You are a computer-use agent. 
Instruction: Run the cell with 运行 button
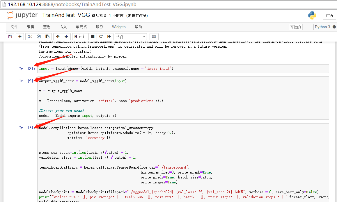pos(80,37)
